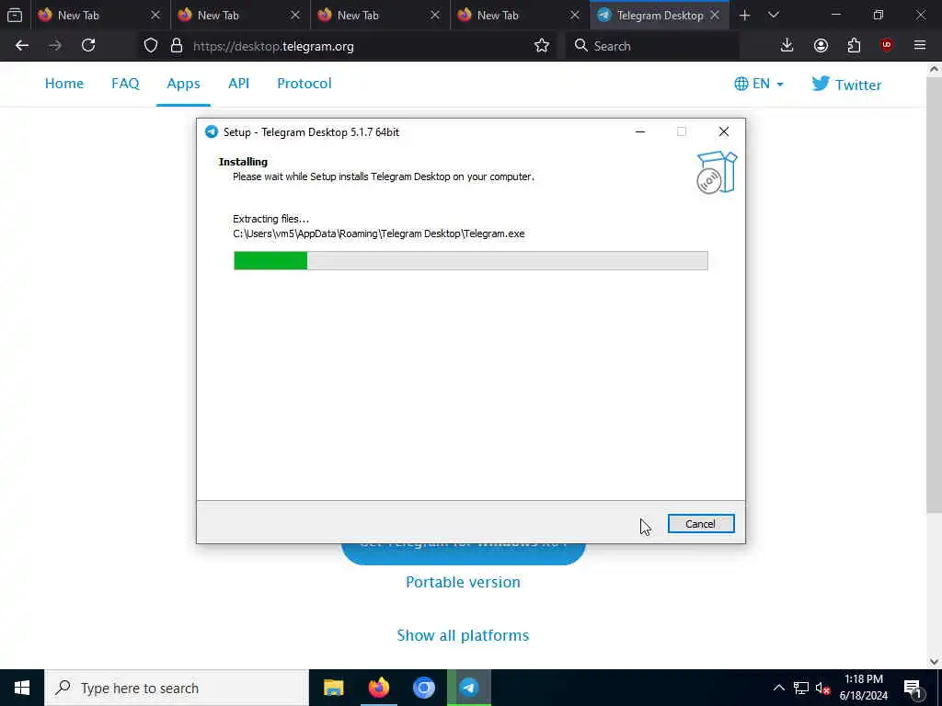Minimize the Telegram Setup window
The width and height of the screenshot is (942, 706).
point(640,131)
